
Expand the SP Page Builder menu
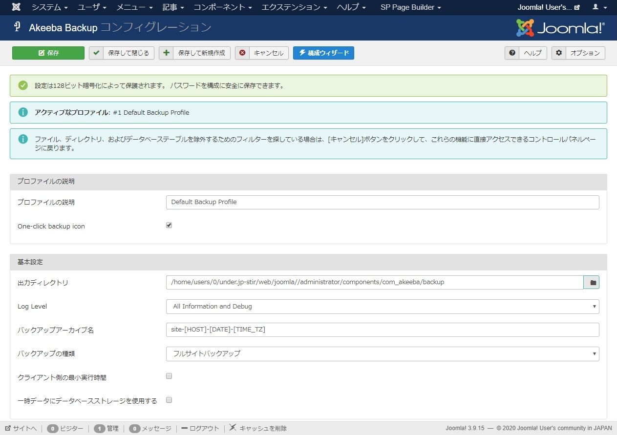(x=410, y=7)
